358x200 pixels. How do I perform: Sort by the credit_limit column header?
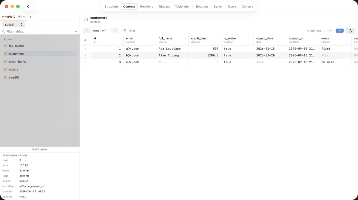point(205,40)
